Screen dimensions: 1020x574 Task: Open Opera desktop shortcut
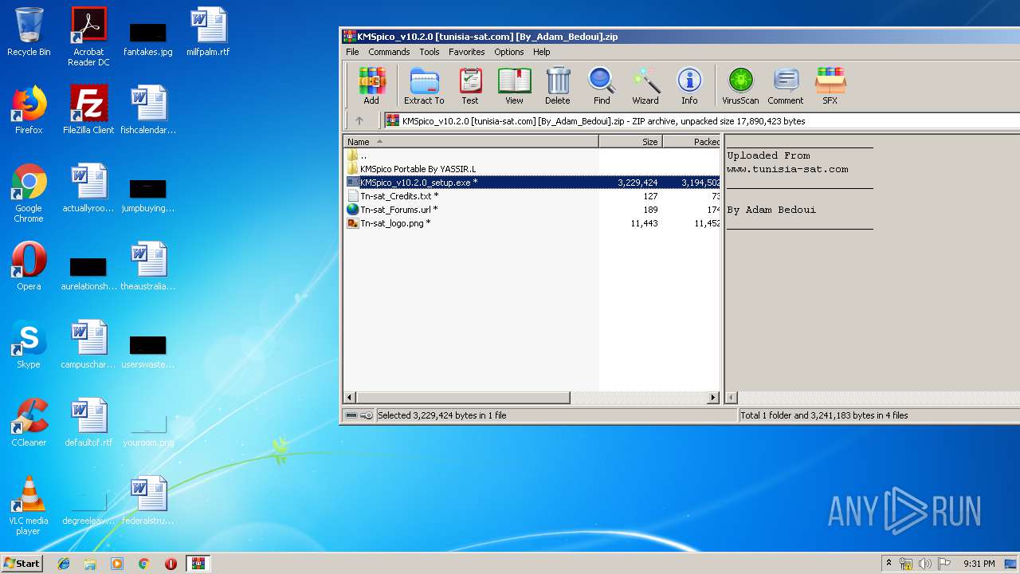coord(29,266)
